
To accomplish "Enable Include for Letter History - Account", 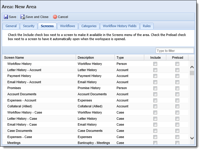I will [x=155, y=70].
